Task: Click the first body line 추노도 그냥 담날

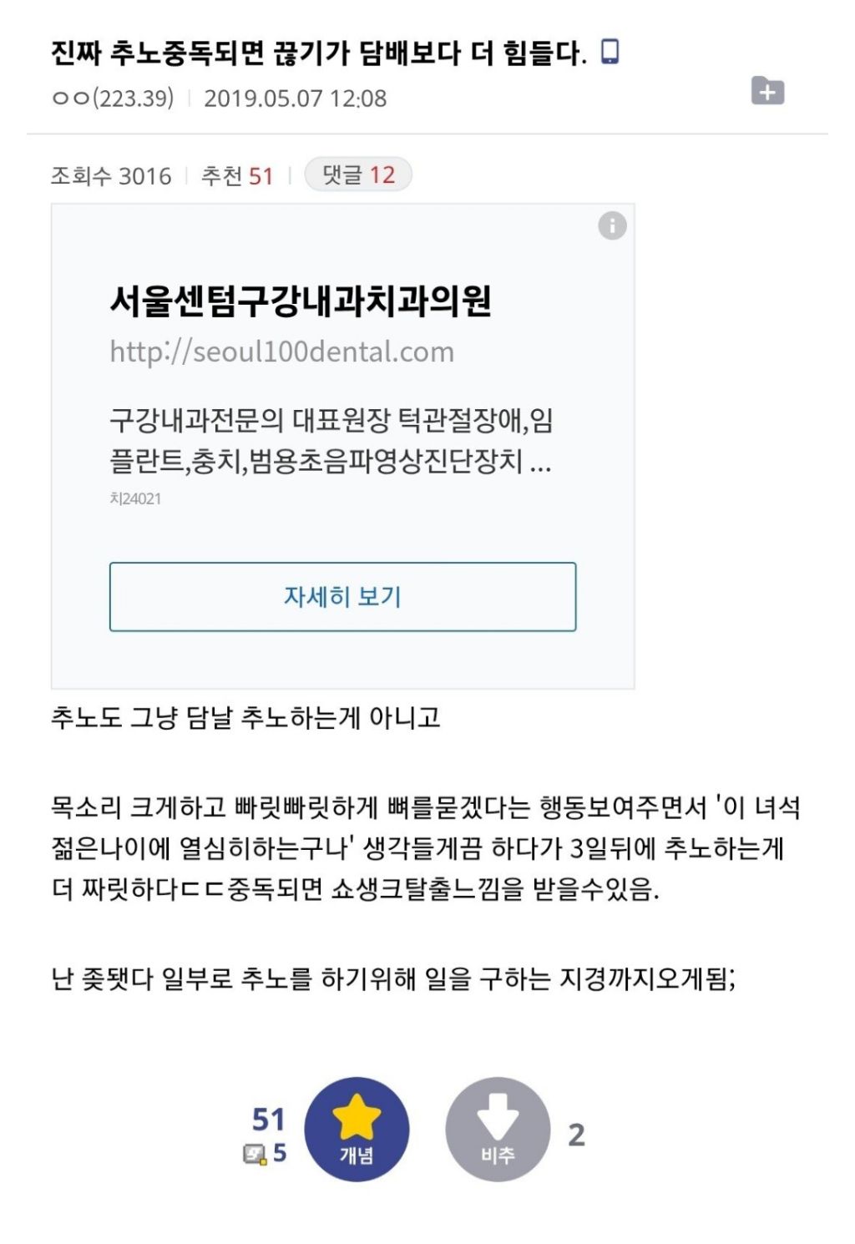Action: (245, 717)
